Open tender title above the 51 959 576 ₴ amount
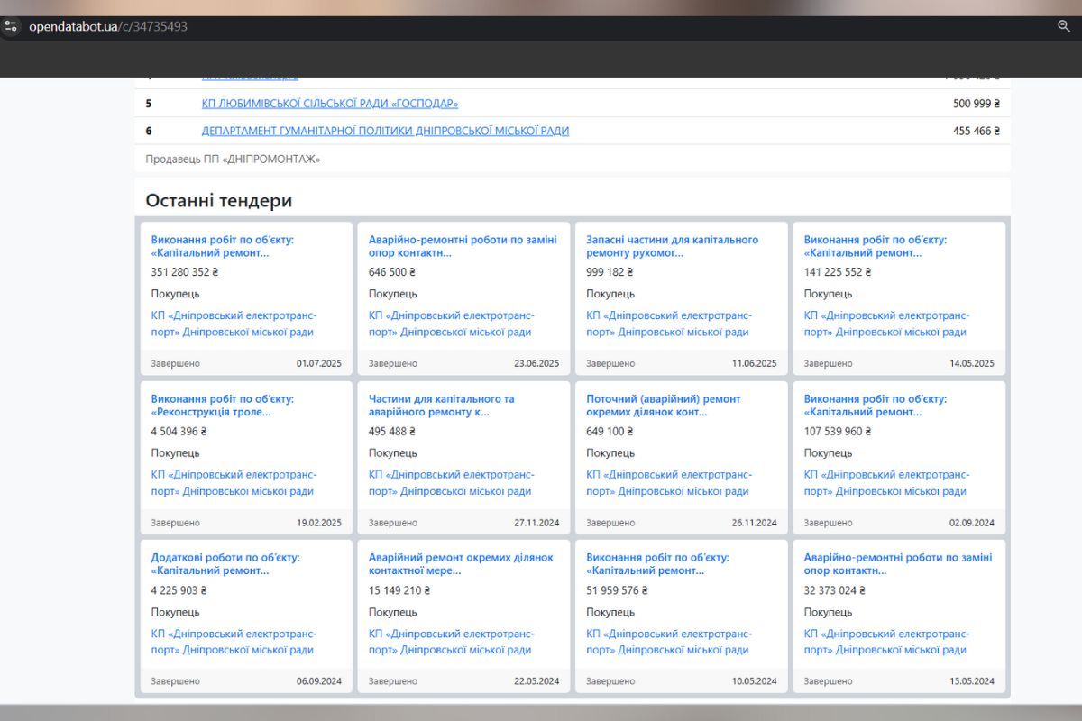The image size is (1082, 721). [x=657, y=564]
